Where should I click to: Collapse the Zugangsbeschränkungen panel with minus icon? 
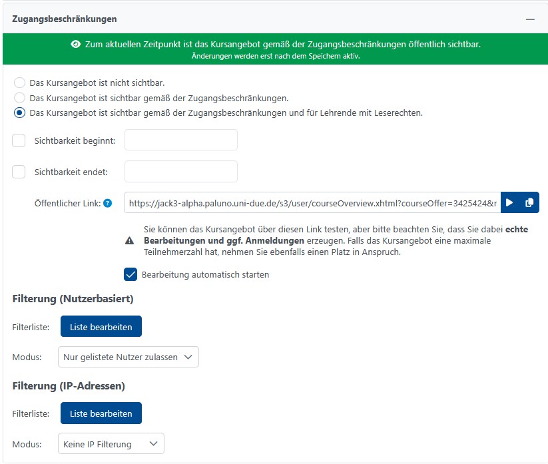pos(530,20)
